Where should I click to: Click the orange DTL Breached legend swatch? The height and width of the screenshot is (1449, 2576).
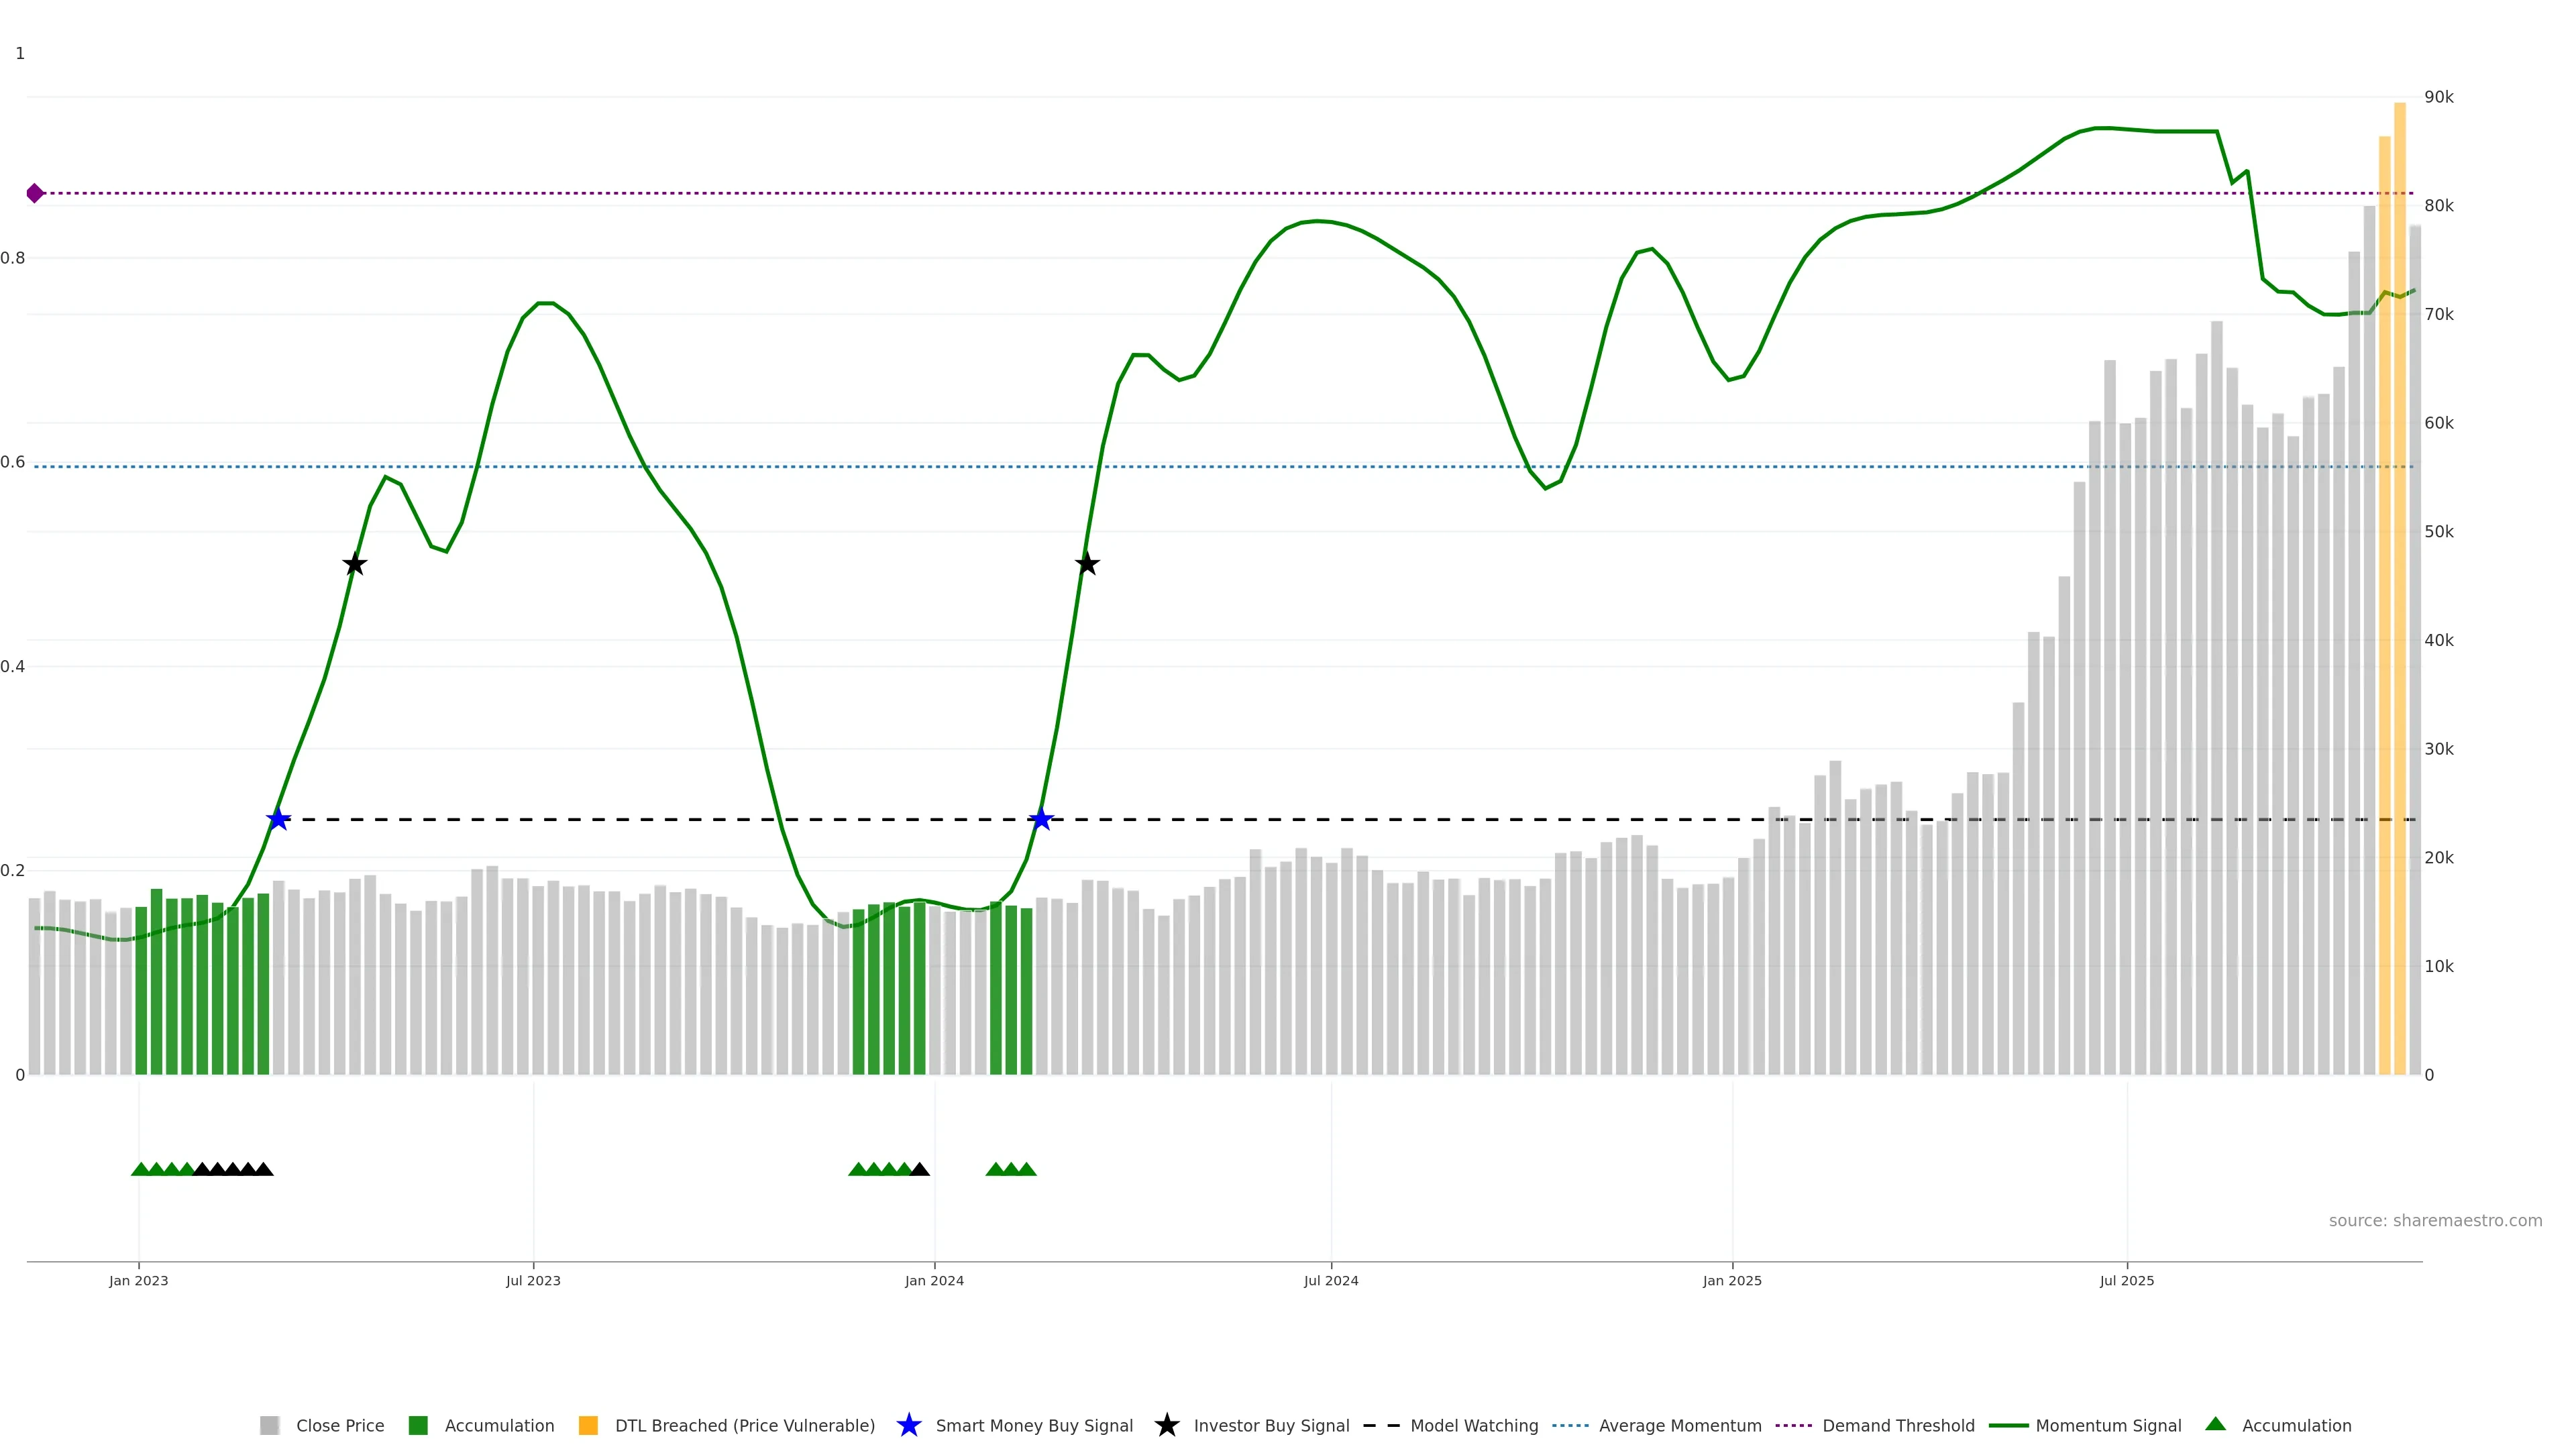[588, 1425]
